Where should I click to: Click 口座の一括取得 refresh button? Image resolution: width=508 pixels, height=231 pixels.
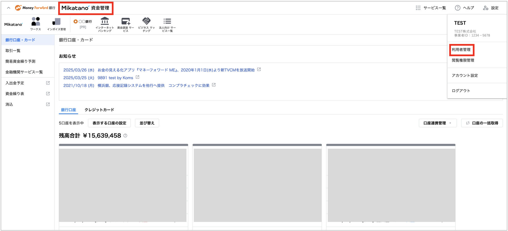pyautogui.click(x=482, y=123)
